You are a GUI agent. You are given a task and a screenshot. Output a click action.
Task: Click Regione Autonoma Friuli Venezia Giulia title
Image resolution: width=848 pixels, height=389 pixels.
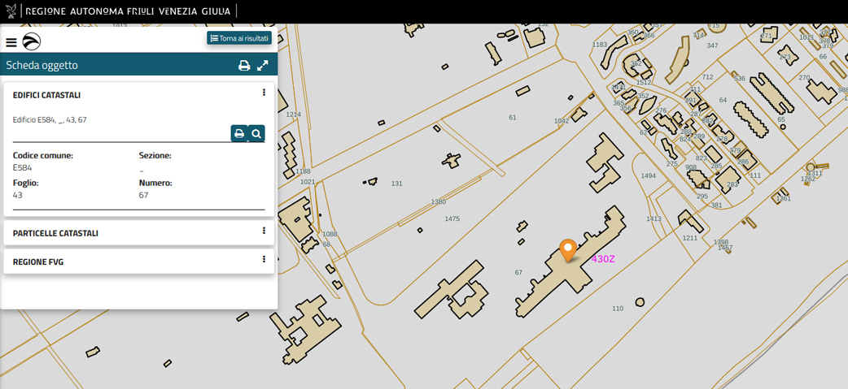(128, 11)
